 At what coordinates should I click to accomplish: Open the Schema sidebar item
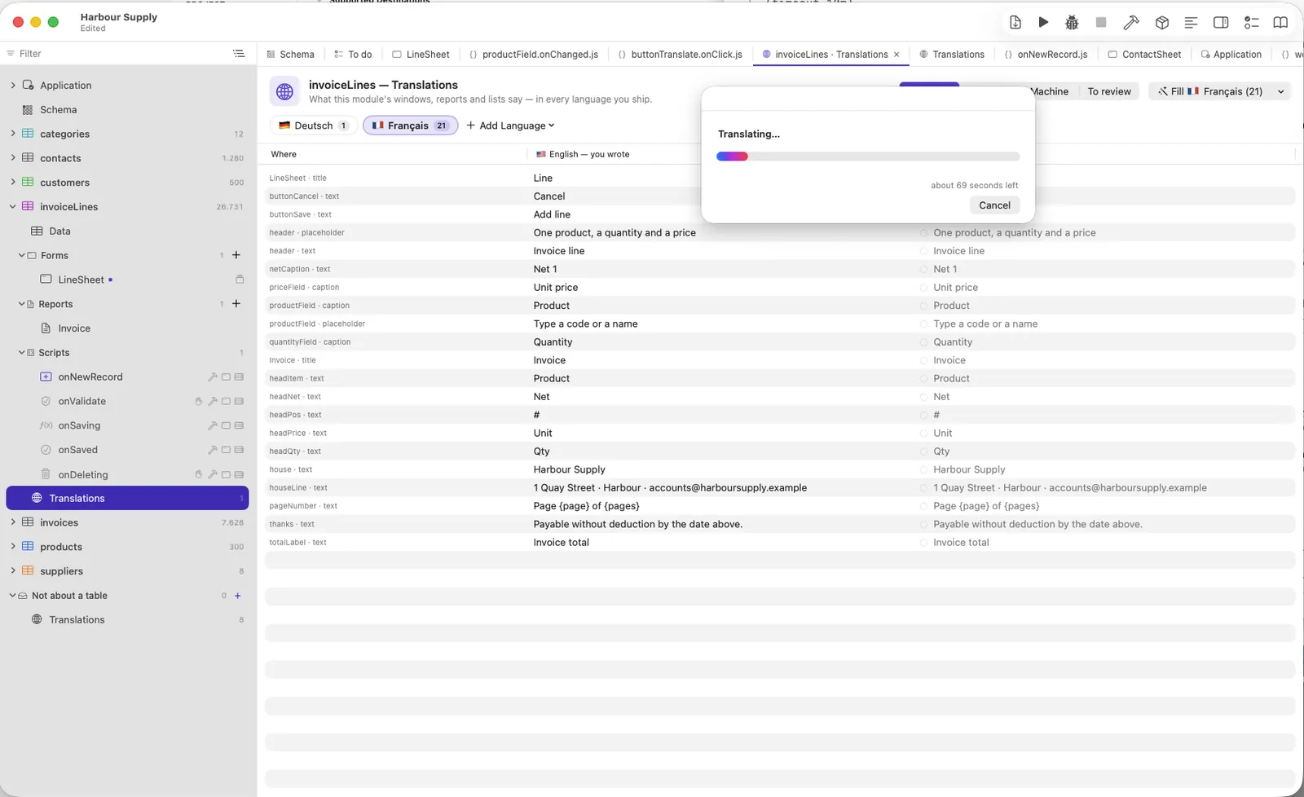click(x=59, y=110)
